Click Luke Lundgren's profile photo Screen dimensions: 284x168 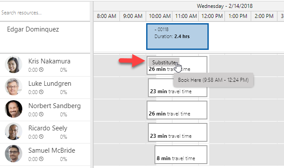pyautogui.click(x=14, y=87)
